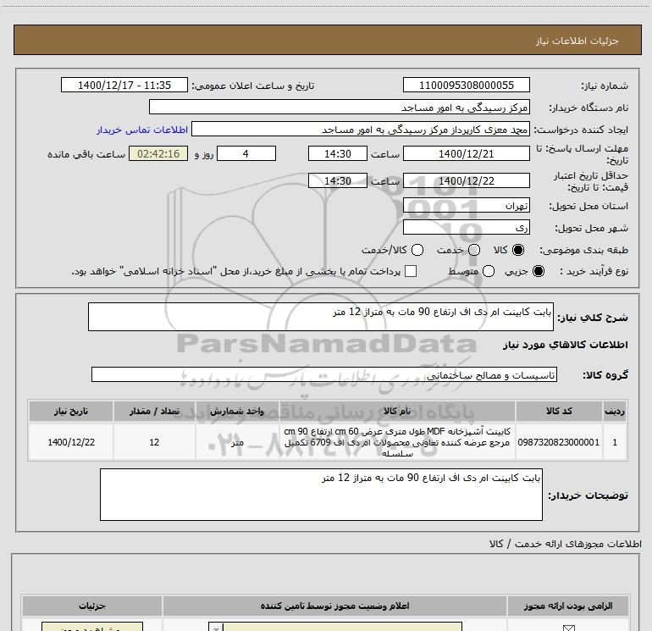The width and height of the screenshot is (652, 631).
Task: Click the countdown timer 02:42:16
Action: coord(158,153)
